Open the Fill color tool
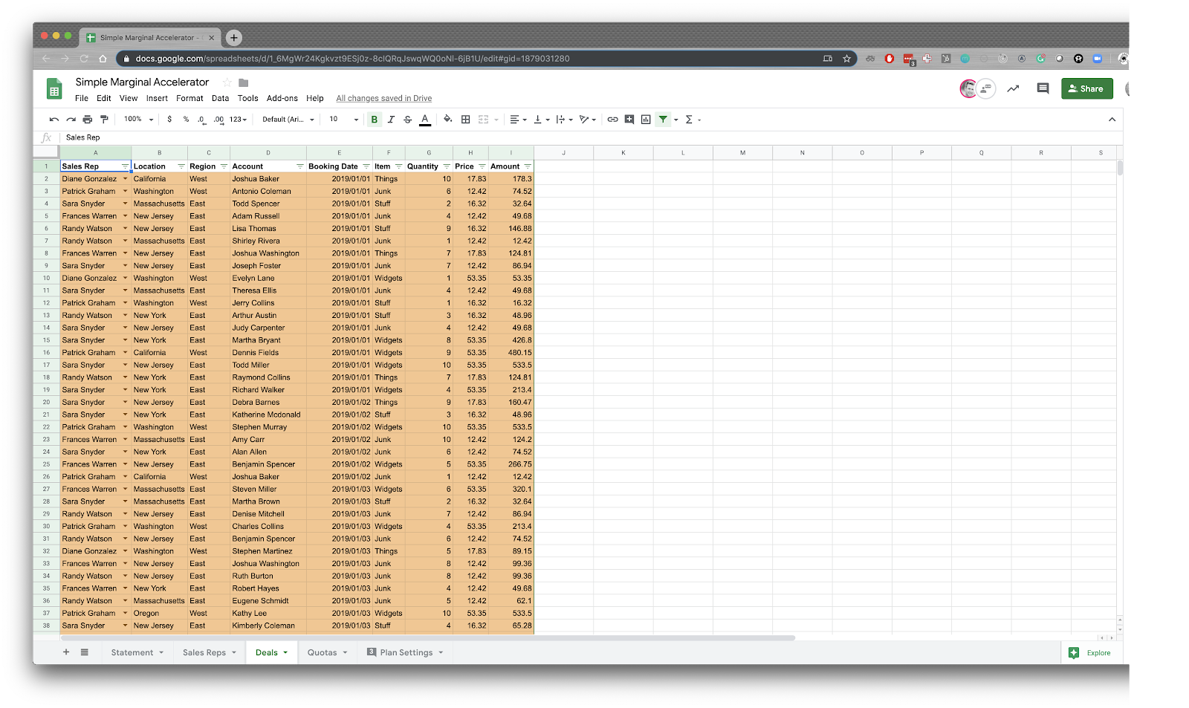This screenshot has height=708, width=1189. pos(447,119)
